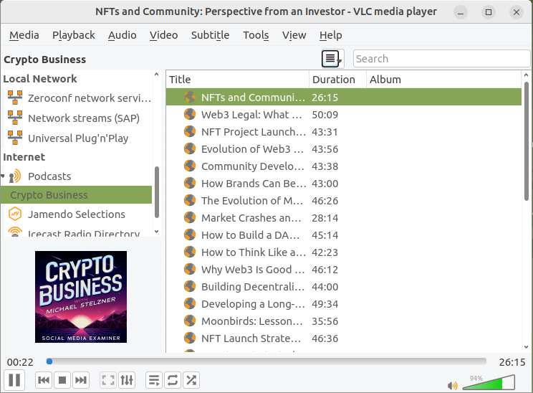
Task: Click the Network streams SAP icon
Action: (x=15, y=118)
